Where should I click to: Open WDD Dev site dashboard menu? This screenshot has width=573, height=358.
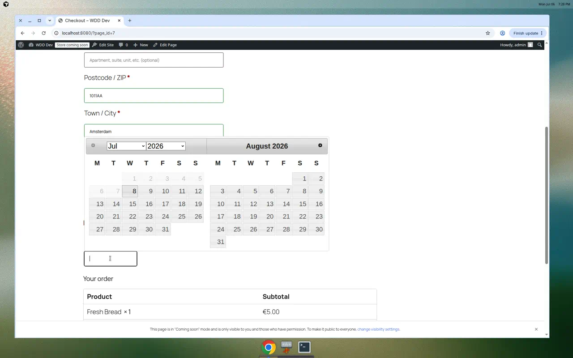click(41, 45)
